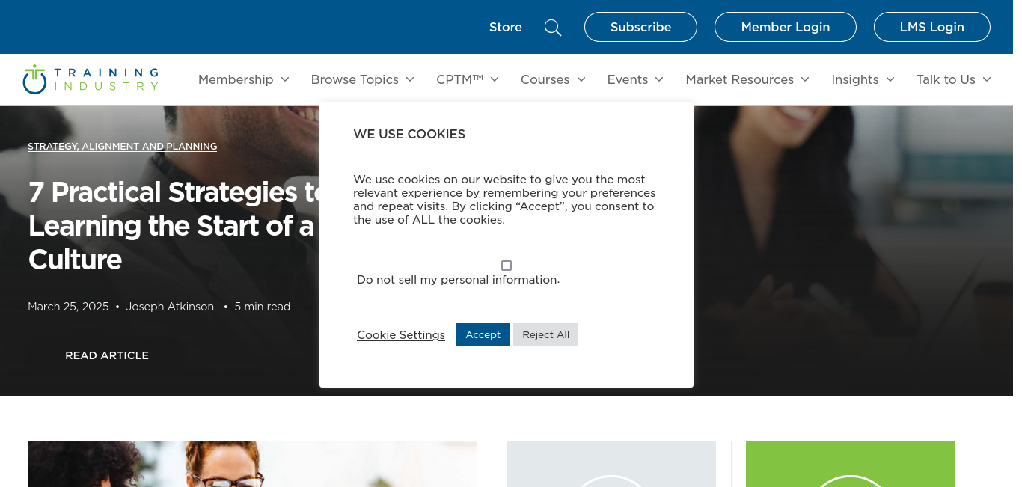Screen dimensions: 1022x487
Task: Click the Member Login button
Action: [x=786, y=27]
